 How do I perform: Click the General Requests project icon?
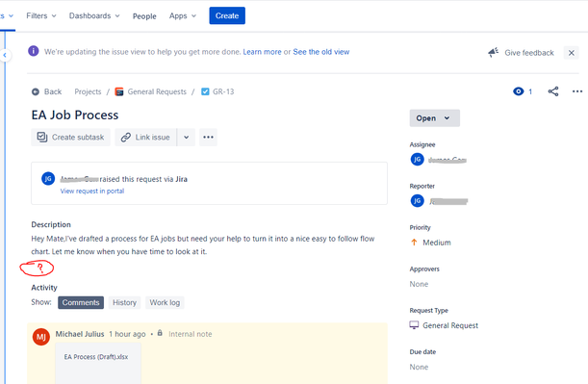119,91
